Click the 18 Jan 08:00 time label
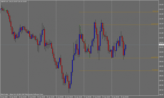The height and width of the screenshot is (98, 164). [x=125, y=97]
